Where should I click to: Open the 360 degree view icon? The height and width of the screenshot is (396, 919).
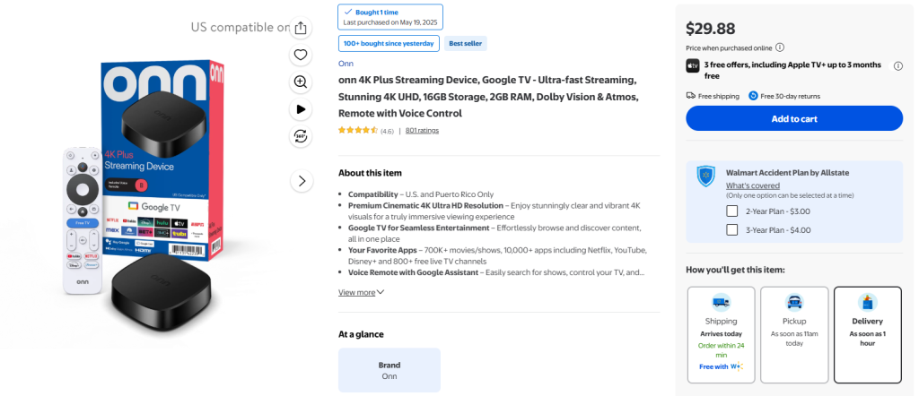tap(302, 136)
